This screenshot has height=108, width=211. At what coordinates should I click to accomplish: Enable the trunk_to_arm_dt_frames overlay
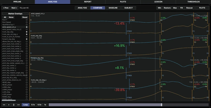coord(27,37)
